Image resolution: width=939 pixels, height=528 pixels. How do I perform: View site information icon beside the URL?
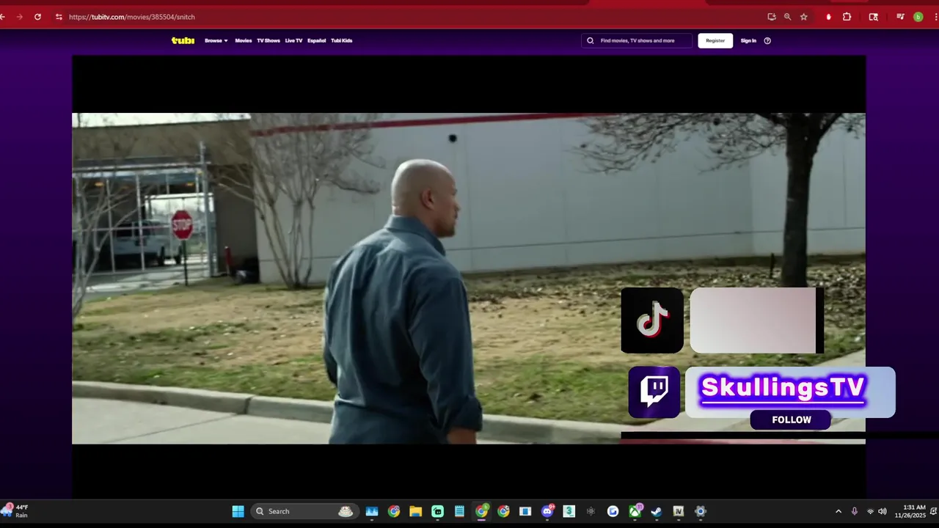59,17
